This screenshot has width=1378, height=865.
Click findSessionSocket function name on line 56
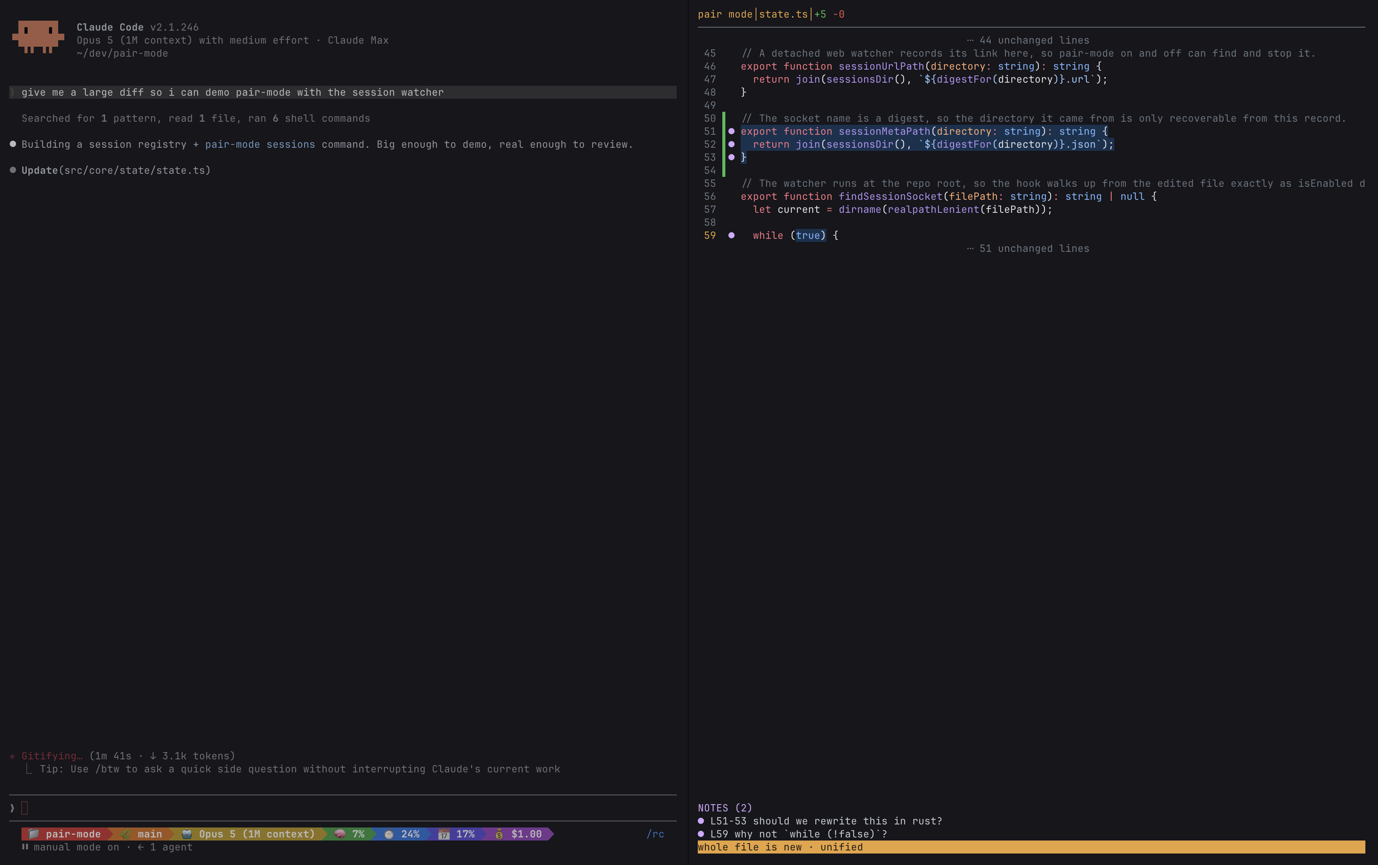pos(890,196)
